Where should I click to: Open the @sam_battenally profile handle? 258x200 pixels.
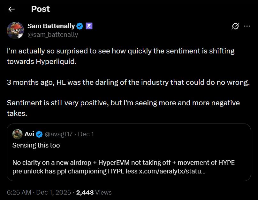52,35
